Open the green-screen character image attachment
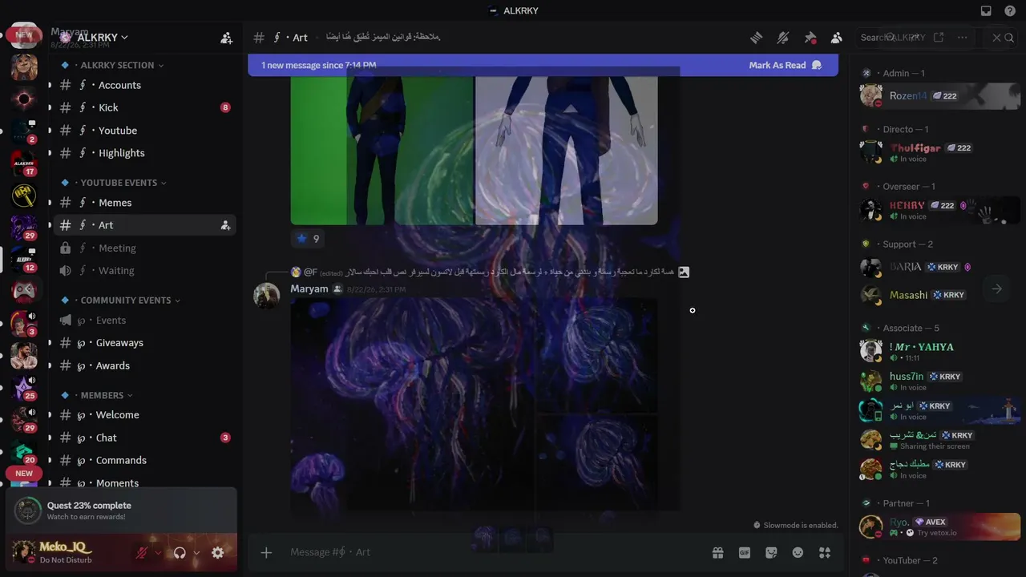The height and width of the screenshot is (577, 1026). point(382,150)
